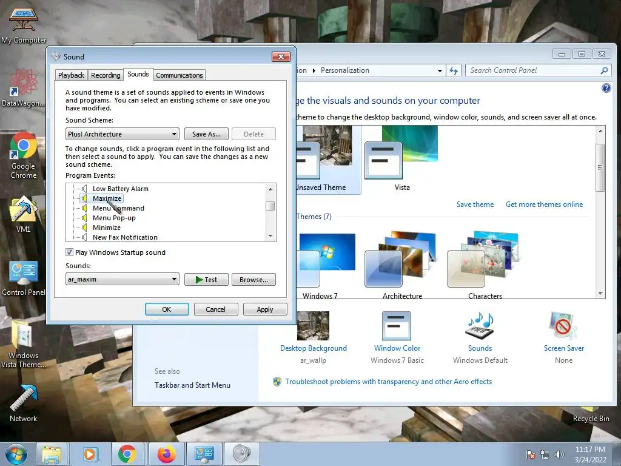The width and height of the screenshot is (621, 466).
Task: Confirm with the OK button
Action: [167, 309]
